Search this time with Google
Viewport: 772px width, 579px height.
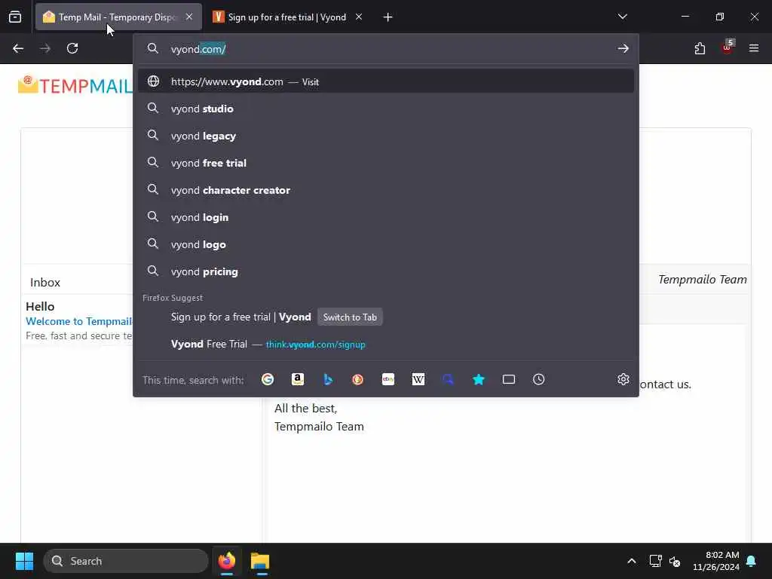268,380
